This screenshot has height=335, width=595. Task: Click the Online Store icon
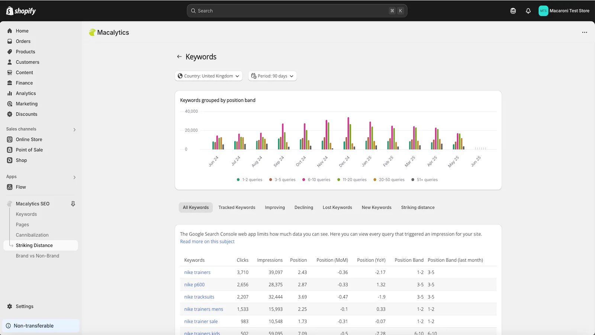pyautogui.click(x=10, y=140)
